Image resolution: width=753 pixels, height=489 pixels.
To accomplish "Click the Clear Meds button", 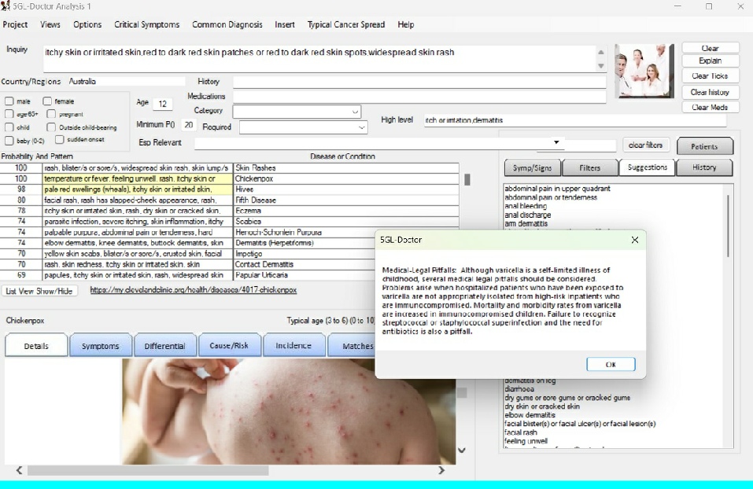I will coord(710,108).
